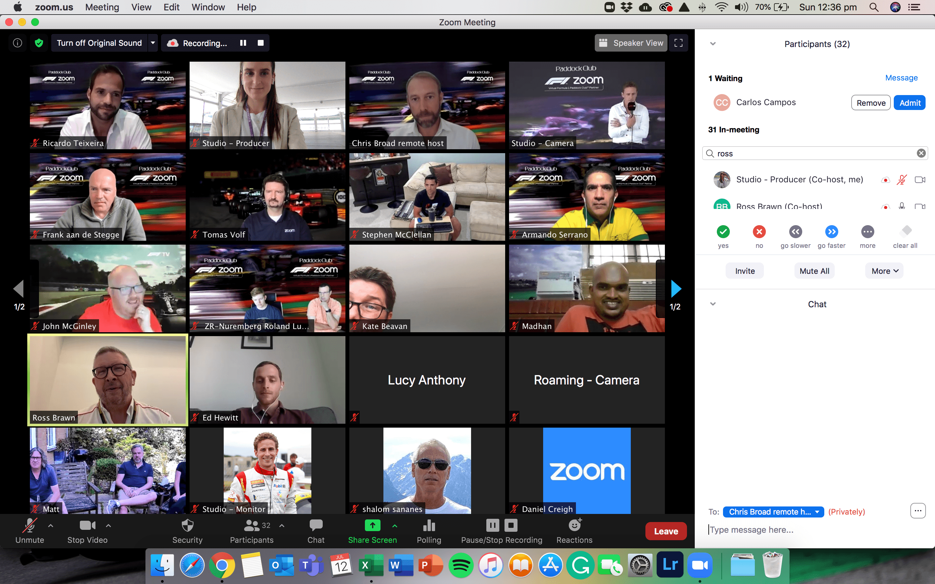The image size is (935, 584).
Task: Expand the More dropdown in participants panel
Action: (x=884, y=271)
